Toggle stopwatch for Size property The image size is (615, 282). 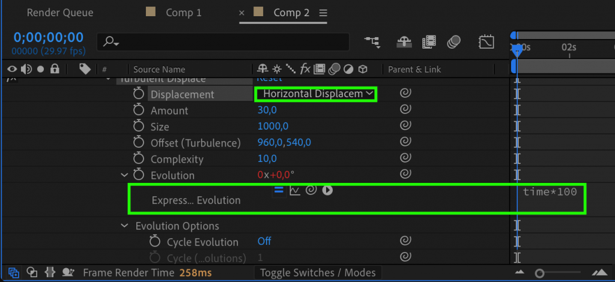click(139, 127)
